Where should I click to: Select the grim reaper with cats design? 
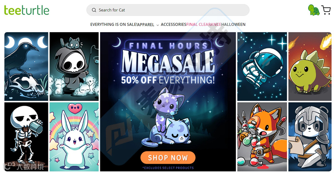pyautogui.click(x=74, y=66)
